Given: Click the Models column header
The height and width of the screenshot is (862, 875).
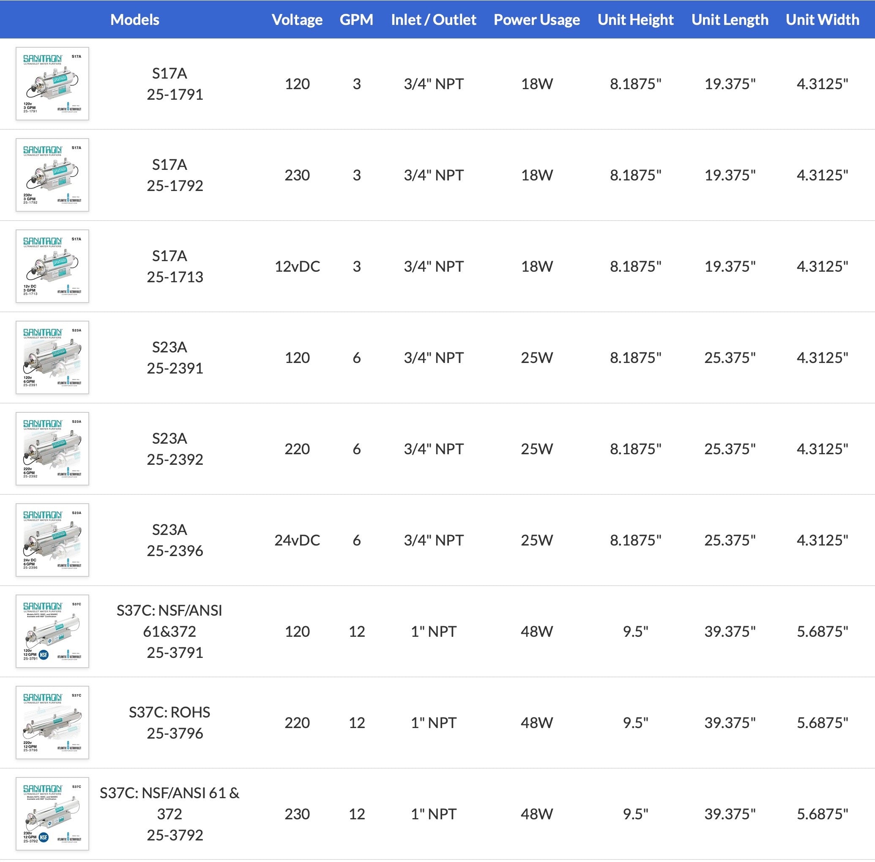Looking at the screenshot, I should pyautogui.click(x=134, y=19).
